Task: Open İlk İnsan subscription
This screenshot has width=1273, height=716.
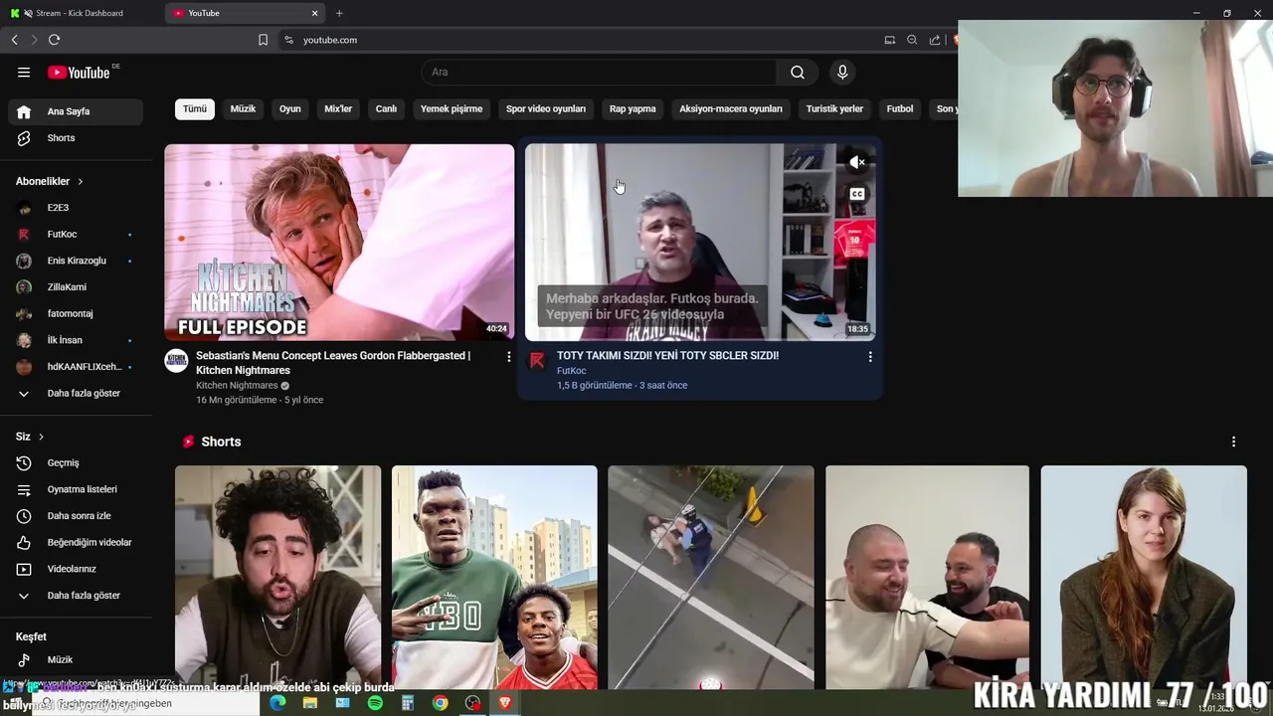Action: 76,340
